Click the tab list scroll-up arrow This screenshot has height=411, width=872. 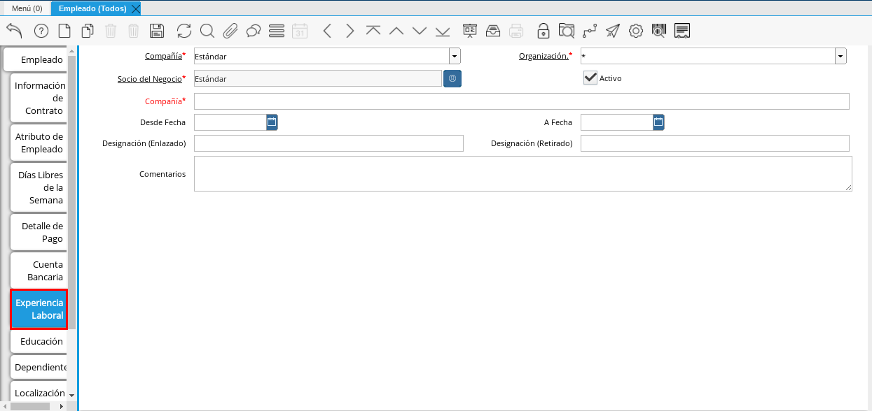pos(71,51)
